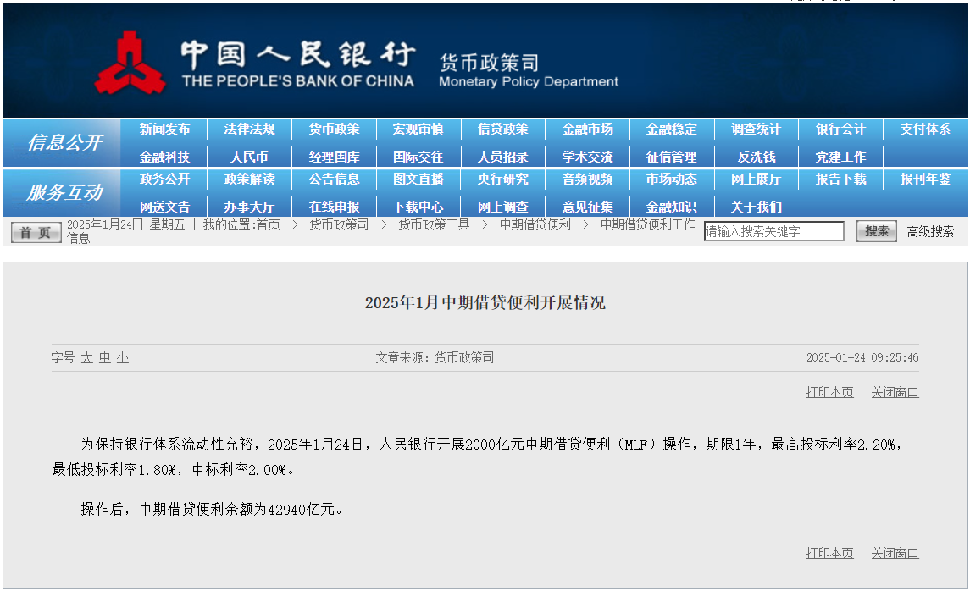The width and height of the screenshot is (970, 591).
Task: Open 央行研究 link
Action: 503,180
